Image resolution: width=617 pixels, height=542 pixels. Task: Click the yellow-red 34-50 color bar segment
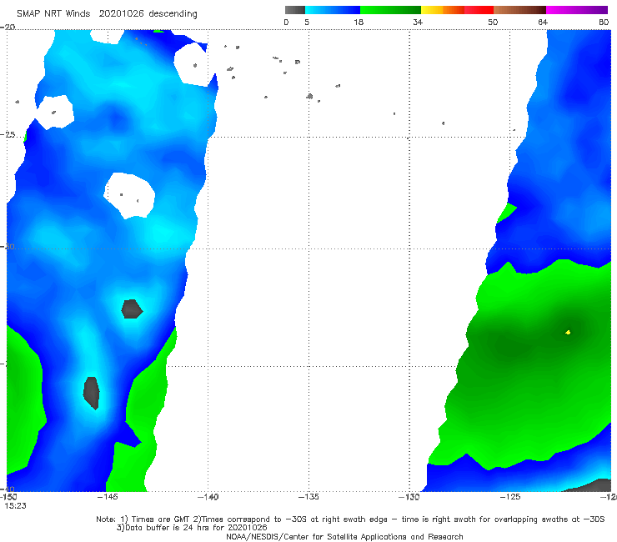click(x=457, y=10)
